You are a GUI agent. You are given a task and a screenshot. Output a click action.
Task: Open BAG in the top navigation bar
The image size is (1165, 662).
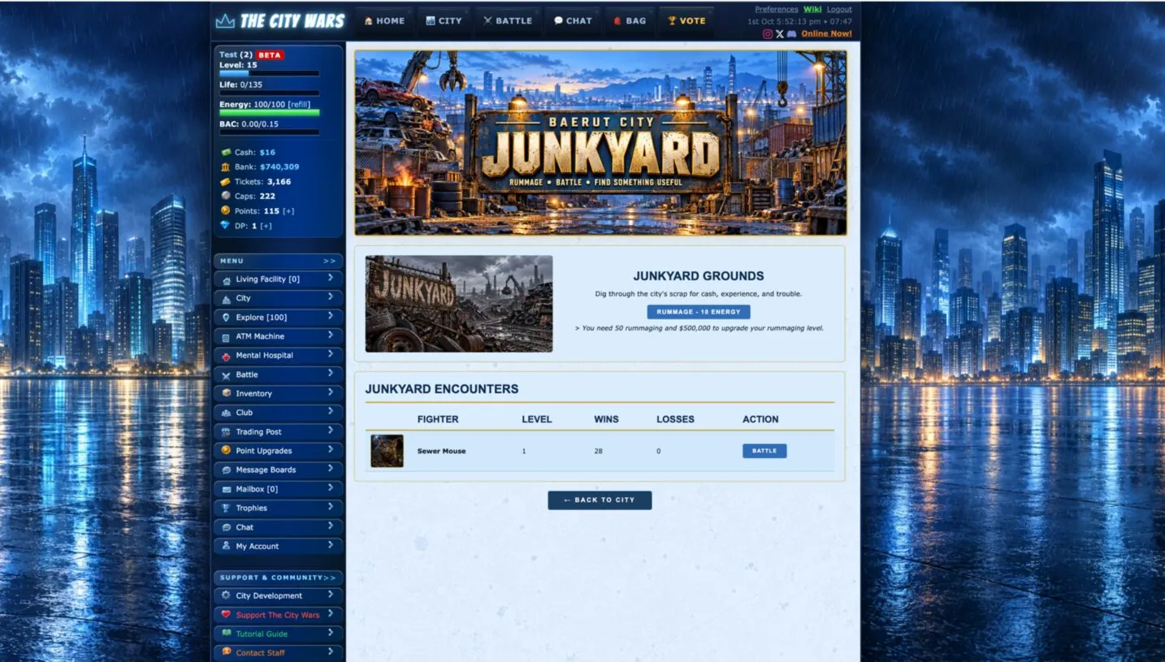629,21
